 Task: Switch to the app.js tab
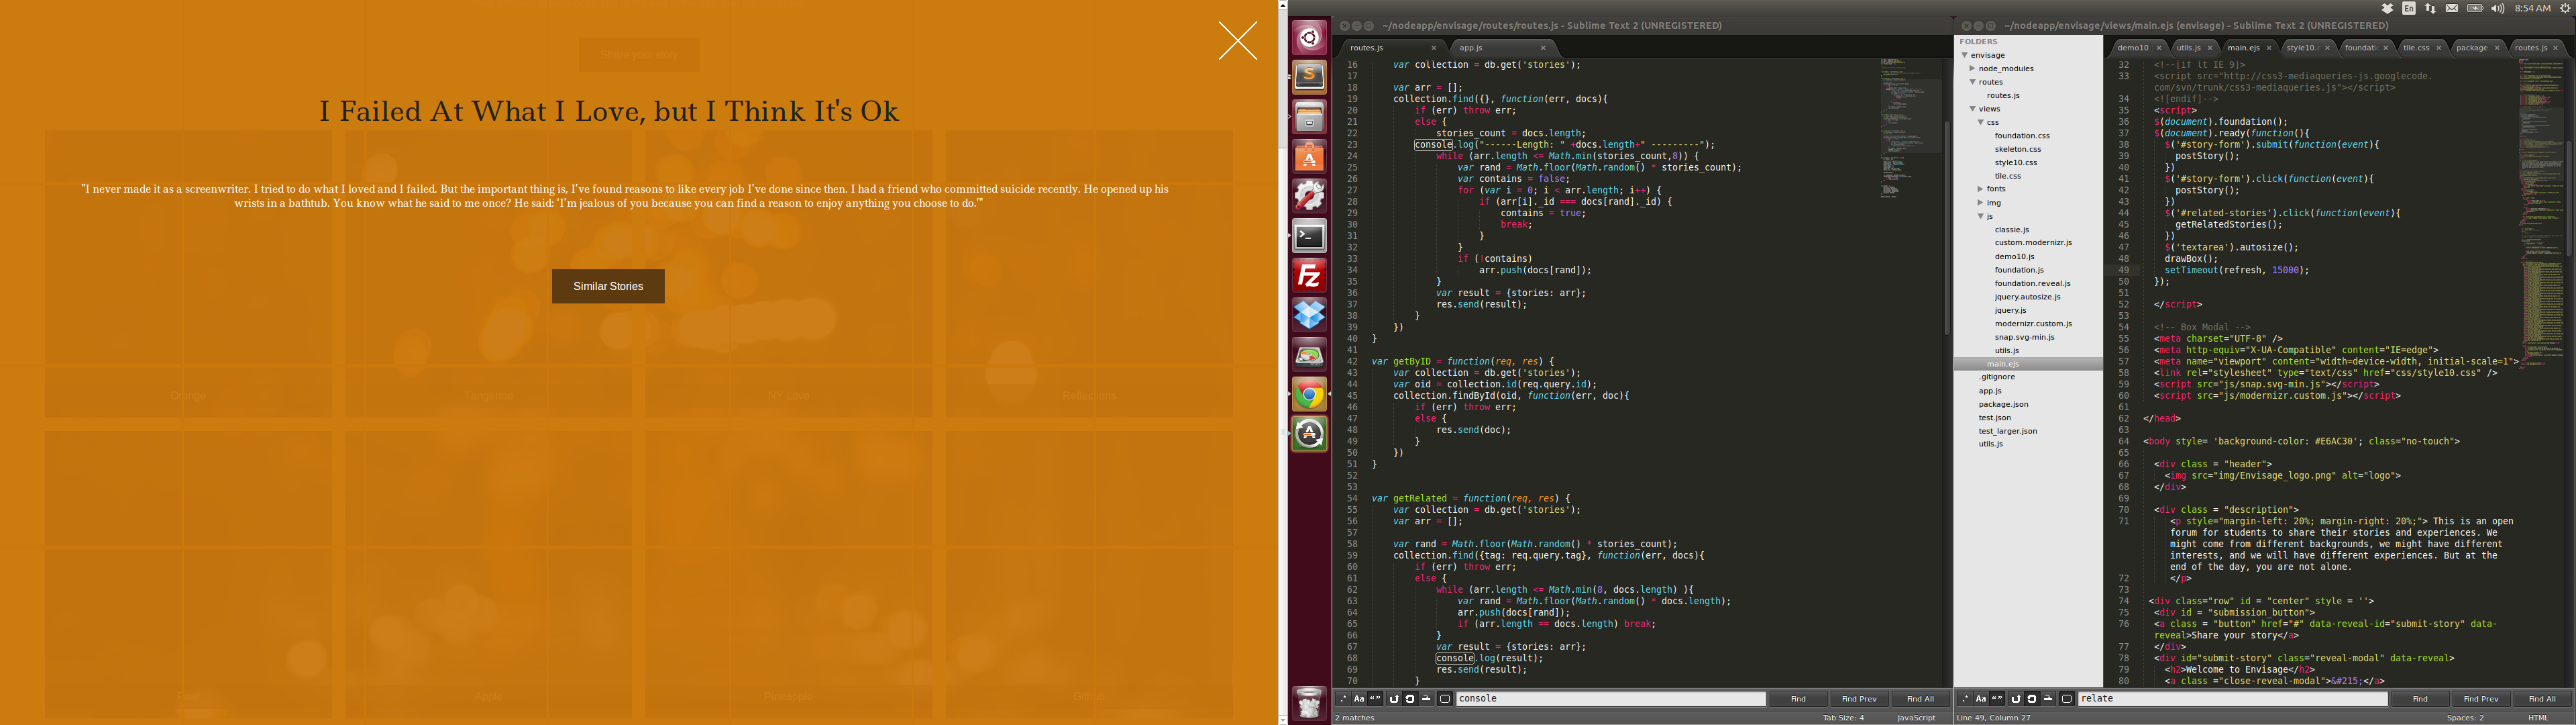pyautogui.click(x=1471, y=48)
